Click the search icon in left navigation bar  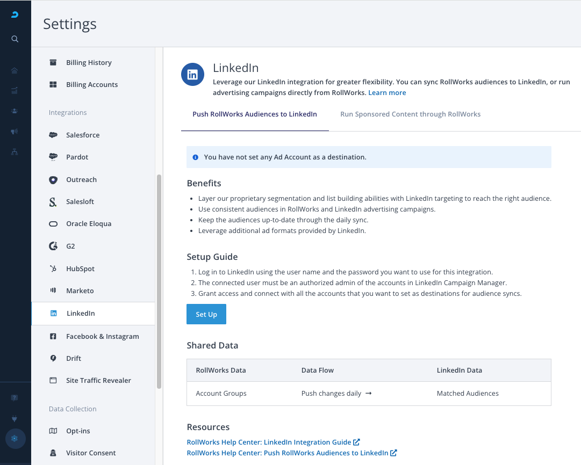[x=15, y=39]
